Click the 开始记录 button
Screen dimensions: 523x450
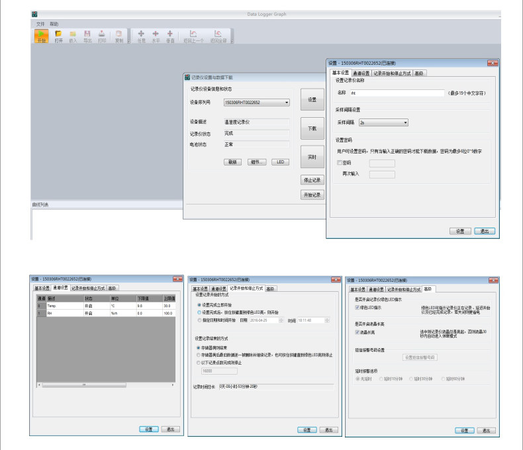pos(312,195)
